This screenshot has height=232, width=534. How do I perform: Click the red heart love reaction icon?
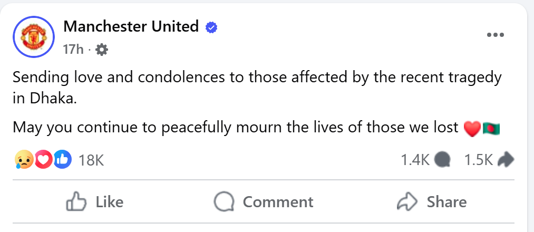pos(44,159)
